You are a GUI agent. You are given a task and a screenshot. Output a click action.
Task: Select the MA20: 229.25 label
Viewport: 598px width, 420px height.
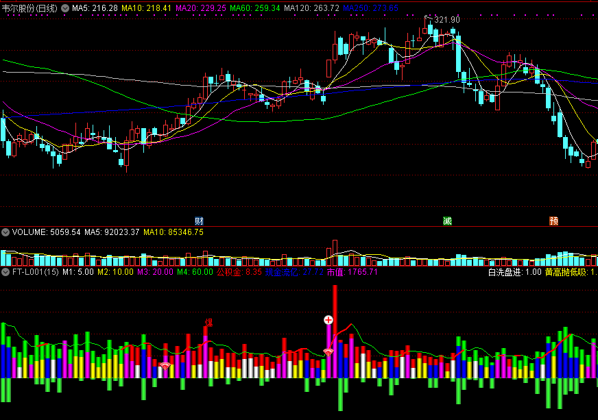[201, 8]
